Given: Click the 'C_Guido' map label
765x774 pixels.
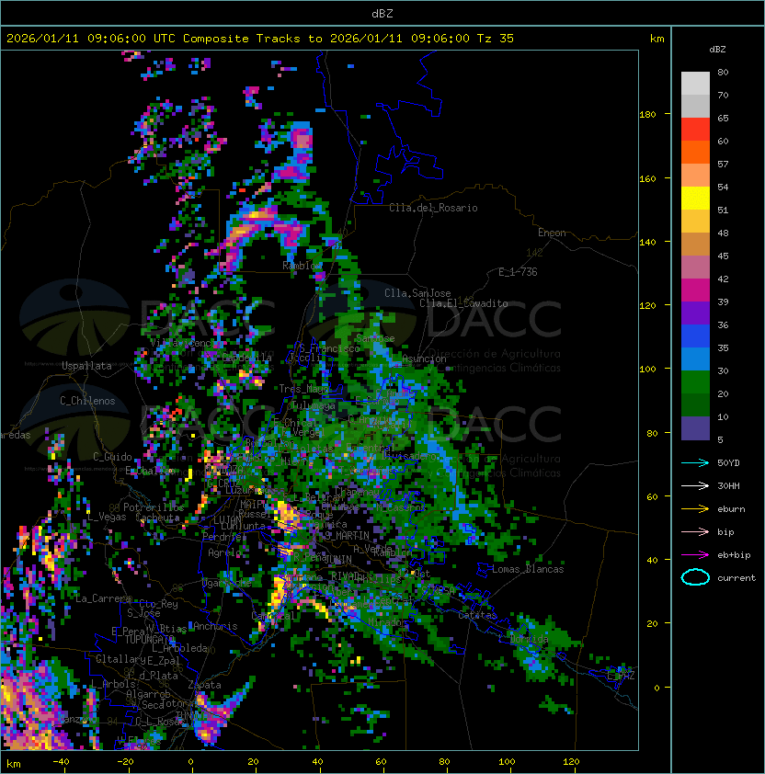Looking at the screenshot, I should (x=112, y=457).
